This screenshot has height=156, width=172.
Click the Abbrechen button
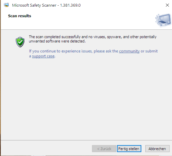coord(157,149)
